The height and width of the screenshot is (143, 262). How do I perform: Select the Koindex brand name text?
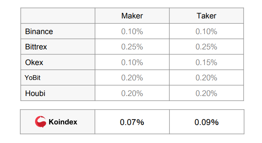pos(63,122)
